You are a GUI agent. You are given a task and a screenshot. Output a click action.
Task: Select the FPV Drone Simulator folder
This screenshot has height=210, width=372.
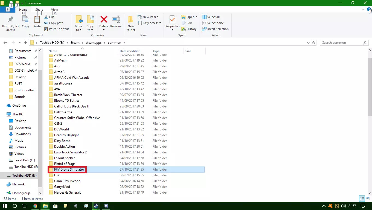pyautogui.click(x=126, y=170)
